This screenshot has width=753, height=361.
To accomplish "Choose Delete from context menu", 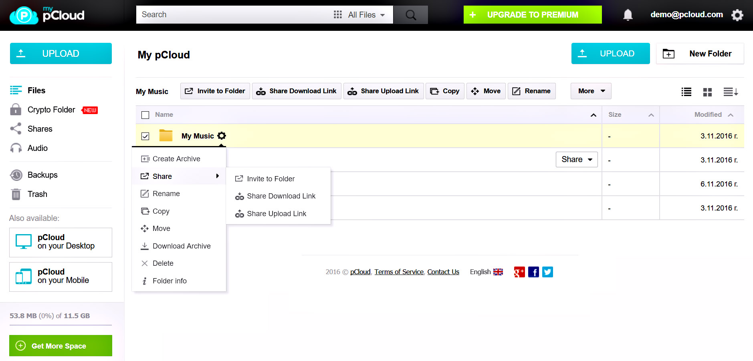I will [179, 263].
